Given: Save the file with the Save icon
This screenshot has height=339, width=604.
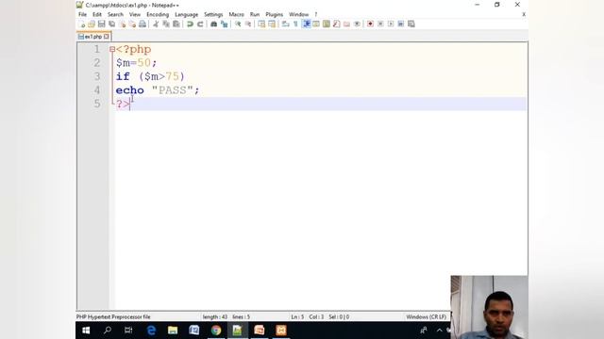Looking at the screenshot, I should 101,24.
